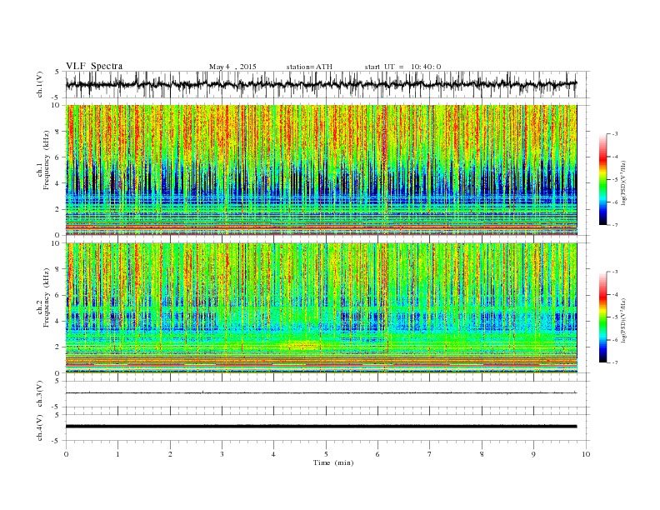Click the ch.1(V) waveform axis label
This screenshot has width=660, height=510.
[40, 85]
